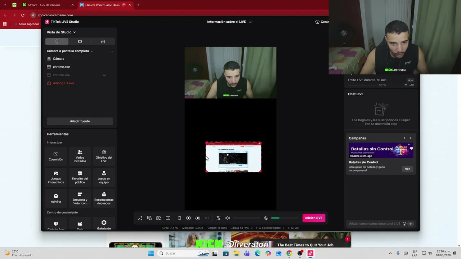Adjust the microphone level slider

tap(285, 218)
